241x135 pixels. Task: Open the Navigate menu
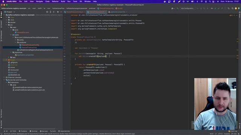point(39,1)
